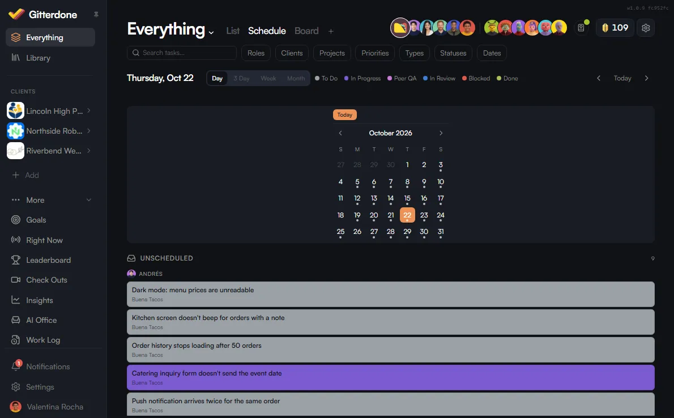Open the 109 coins balance
The image size is (674, 418).
pos(615,28)
